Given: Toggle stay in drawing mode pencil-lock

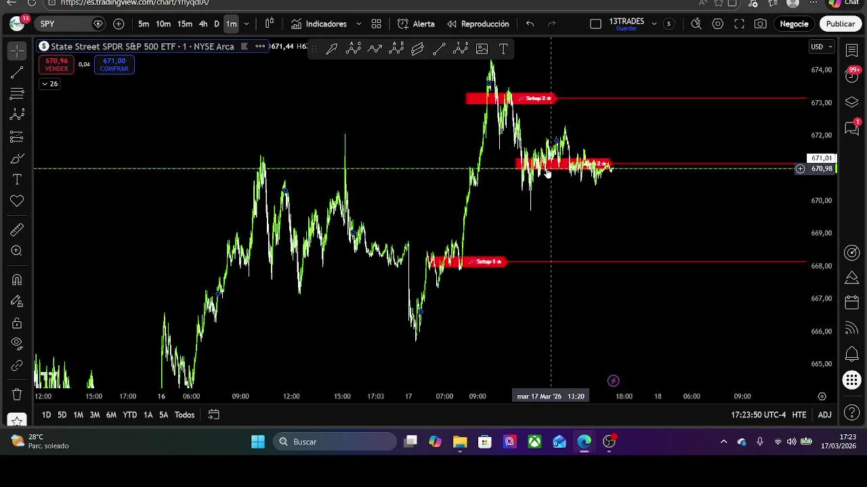Looking at the screenshot, I should coord(17,301).
